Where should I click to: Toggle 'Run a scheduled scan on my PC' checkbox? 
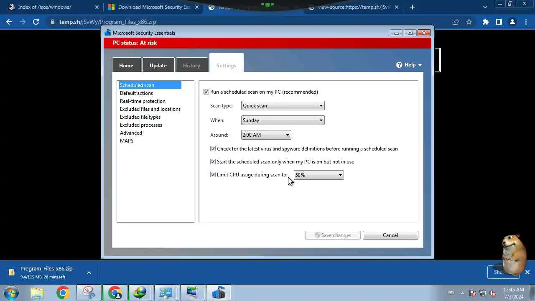(x=206, y=92)
